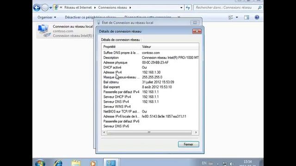
Task: Click the details list horizontal scrollbar thumb
Action: click(149, 132)
